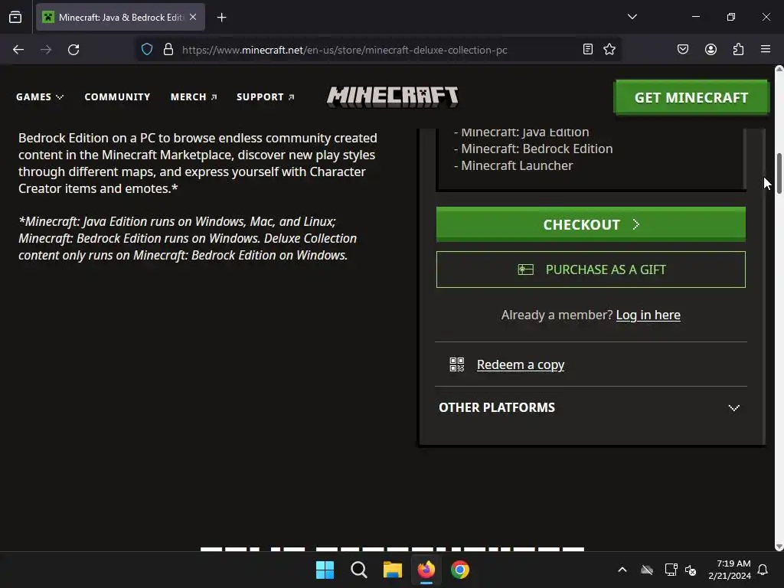The image size is (784, 588).
Task: Open extensions puzzle icon
Action: pyautogui.click(x=738, y=49)
